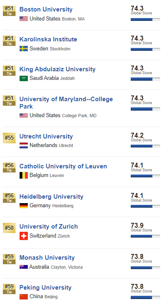Open the Karolinska Institute link
This screenshot has height=306, width=163.
tap(48, 39)
